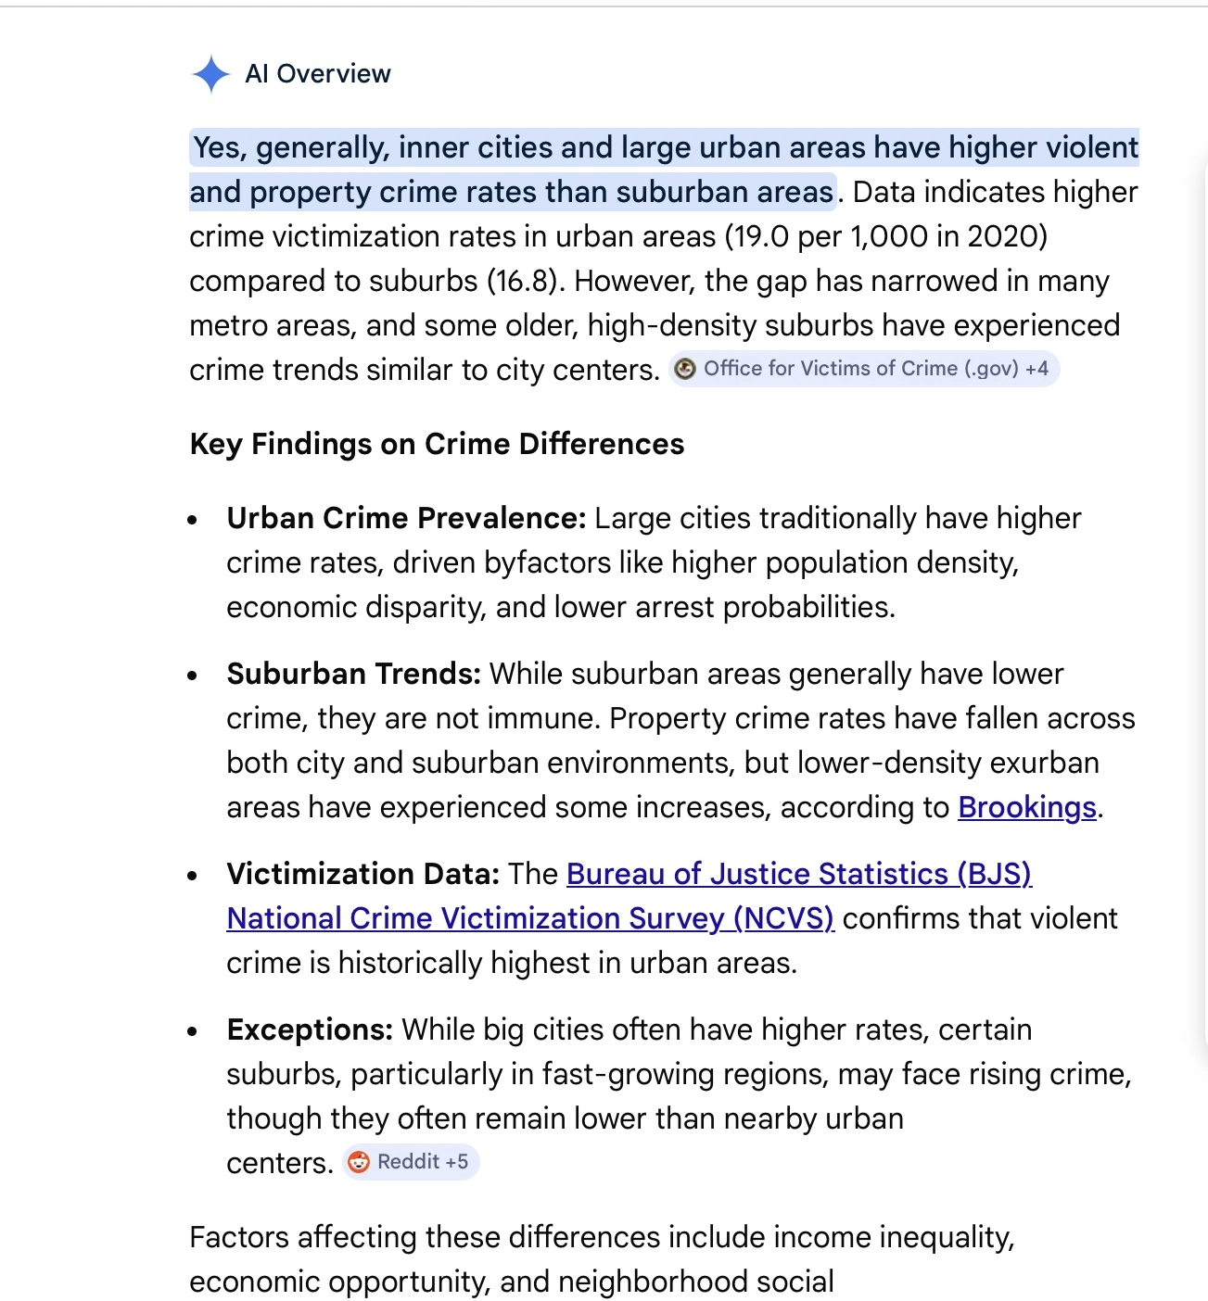Image resolution: width=1208 pixels, height=1301 pixels.
Task: Click the Key Findings on Crime Differences heading
Action: [x=437, y=444]
